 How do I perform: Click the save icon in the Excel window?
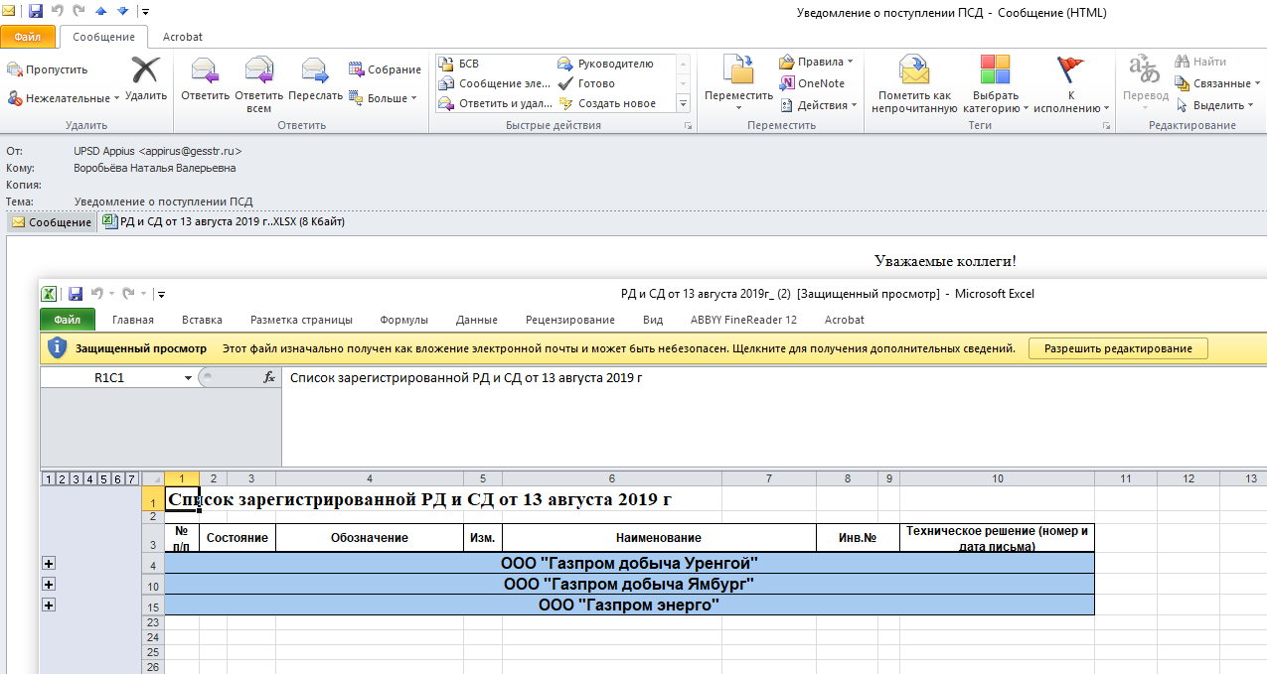coord(76,293)
